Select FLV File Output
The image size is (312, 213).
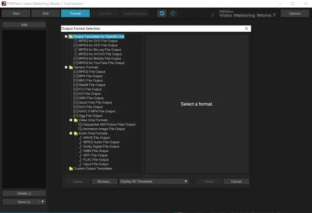(x=90, y=89)
